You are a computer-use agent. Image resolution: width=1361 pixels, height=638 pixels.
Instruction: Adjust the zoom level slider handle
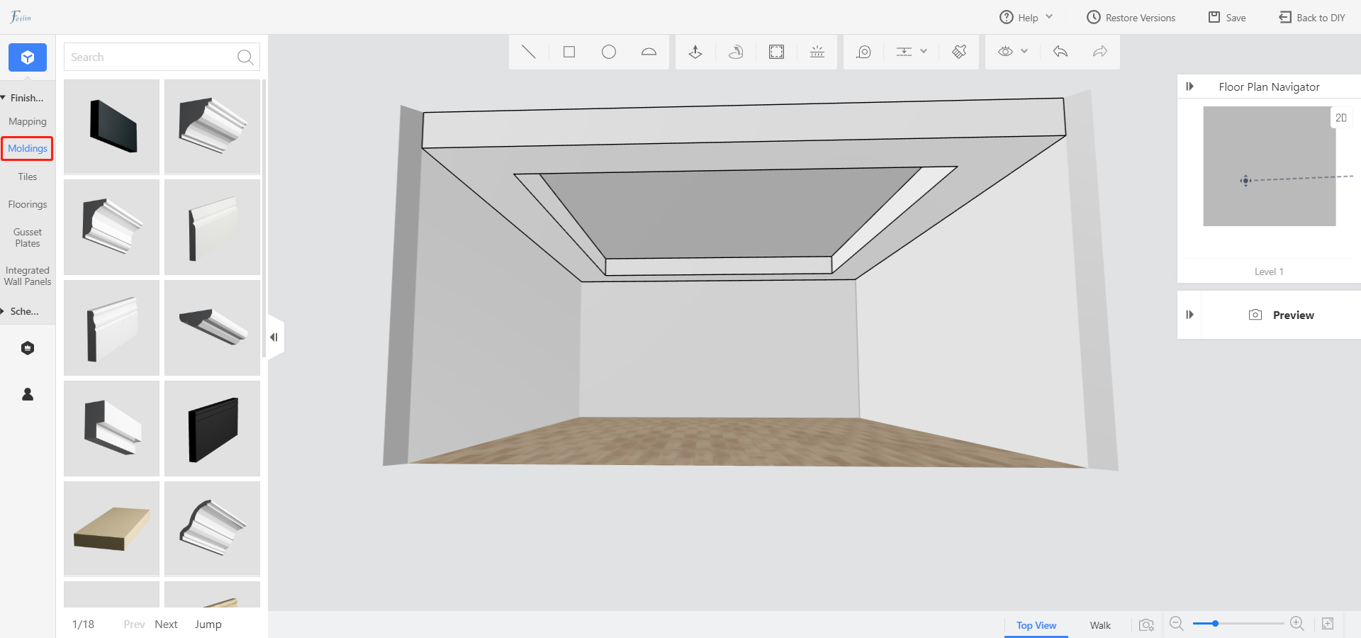(1215, 624)
